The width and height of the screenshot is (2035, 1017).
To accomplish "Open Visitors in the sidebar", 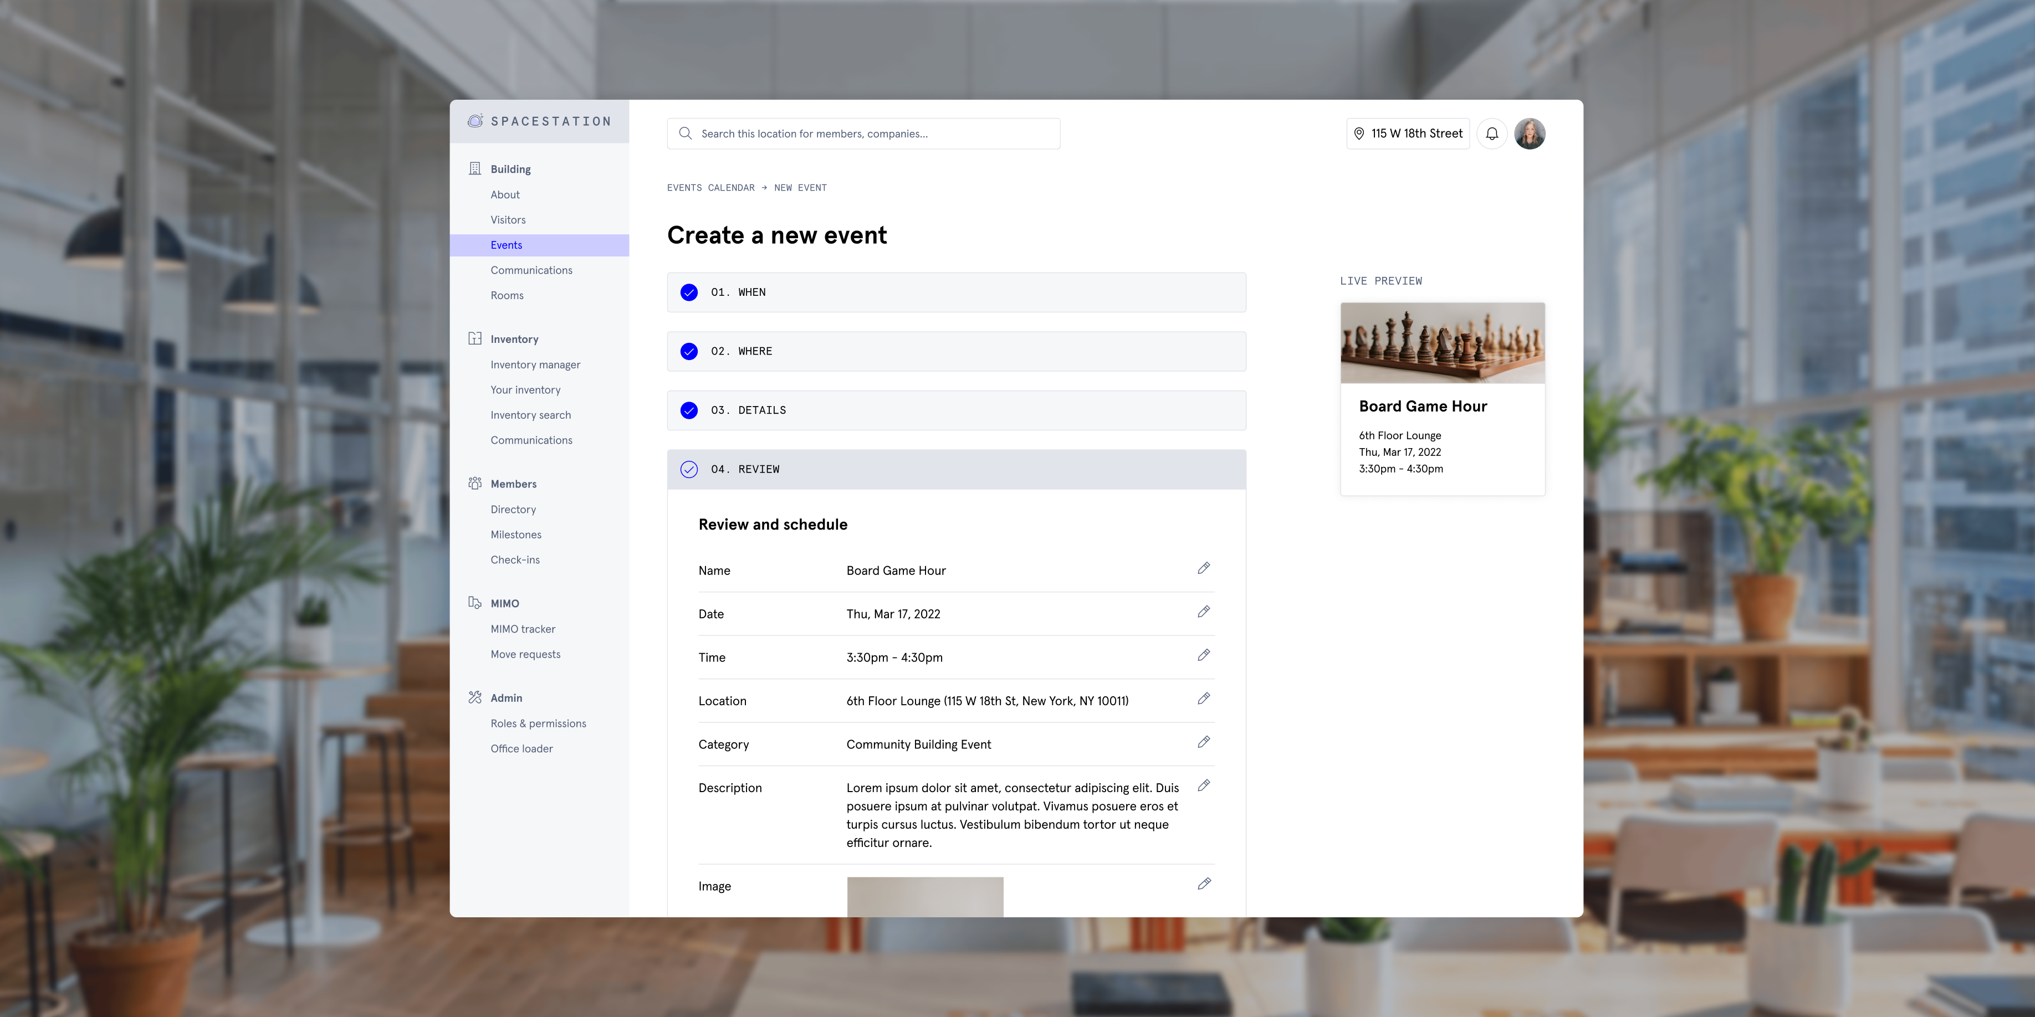I will pyautogui.click(x=508, y=220).
